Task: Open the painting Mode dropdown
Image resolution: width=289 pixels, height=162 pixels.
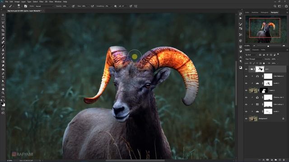Action: [44, 6]
